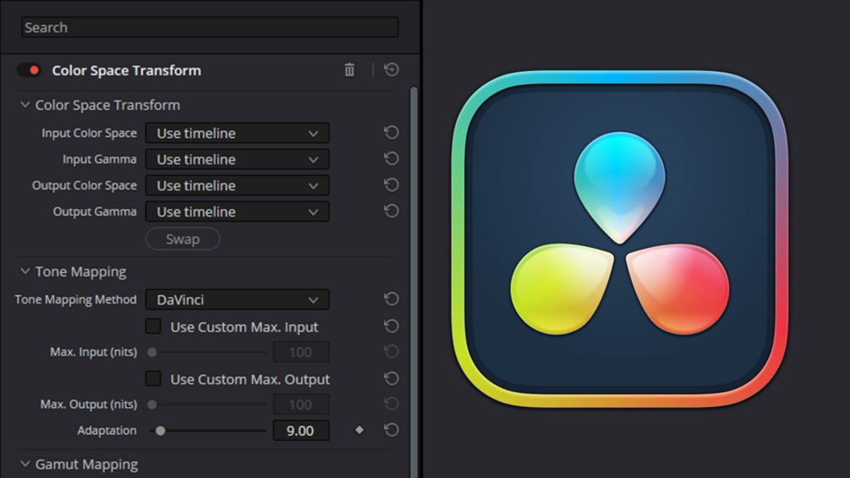850x478 pixels.
Task: Click the DaVinci Resolve logo image
Action: pyautogui.click(x=620, y=239)
